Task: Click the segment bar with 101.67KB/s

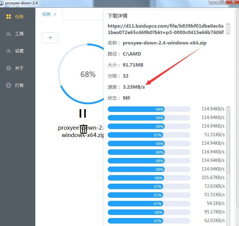Action: point(149,178)
